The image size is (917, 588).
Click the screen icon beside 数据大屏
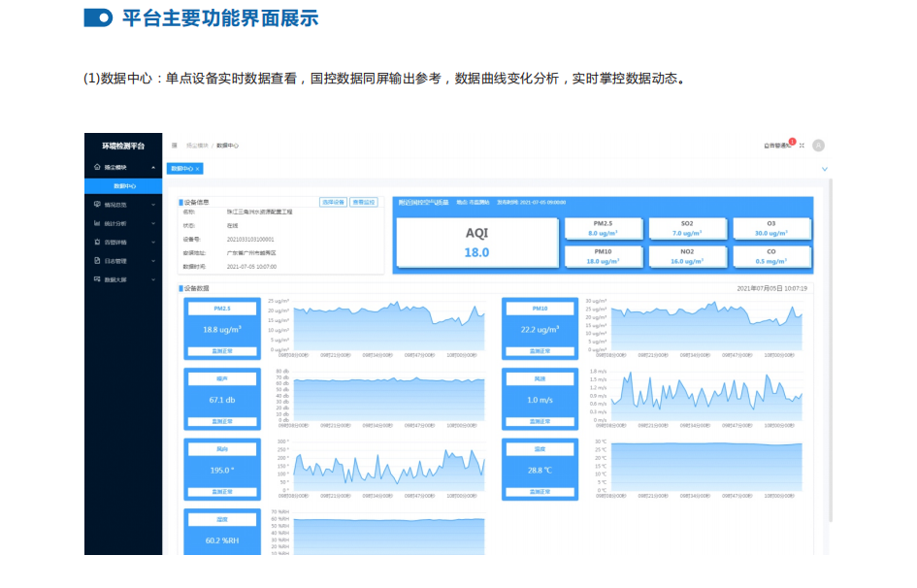pyautogui.click(x=97, y=279)
